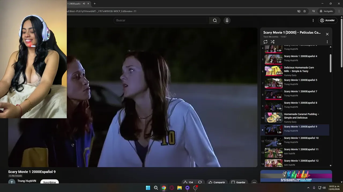Viewport: 343px width, 192px height.
Task: Activate voice search microphone icon
Action: 227,20
